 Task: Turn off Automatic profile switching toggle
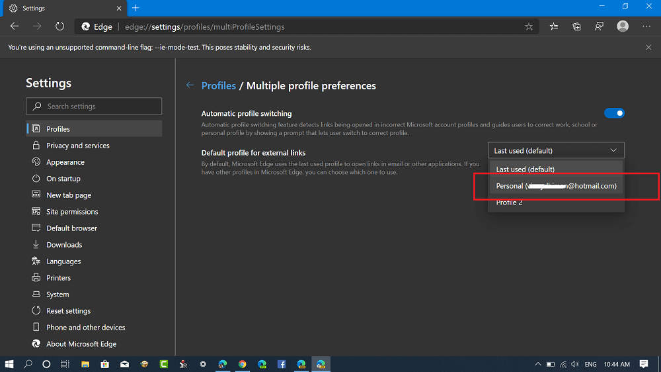click(614, 113)
